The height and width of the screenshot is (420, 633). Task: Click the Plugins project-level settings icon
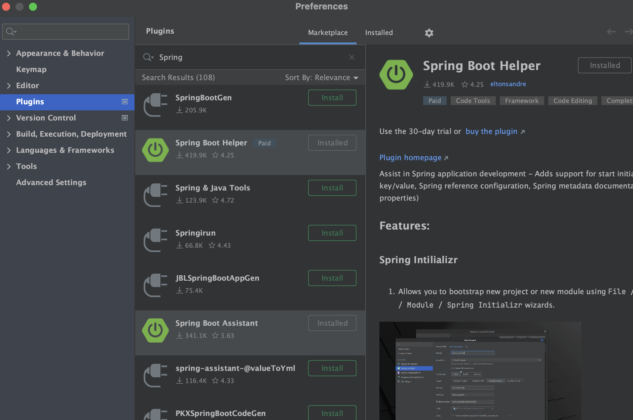click(125, 102)
